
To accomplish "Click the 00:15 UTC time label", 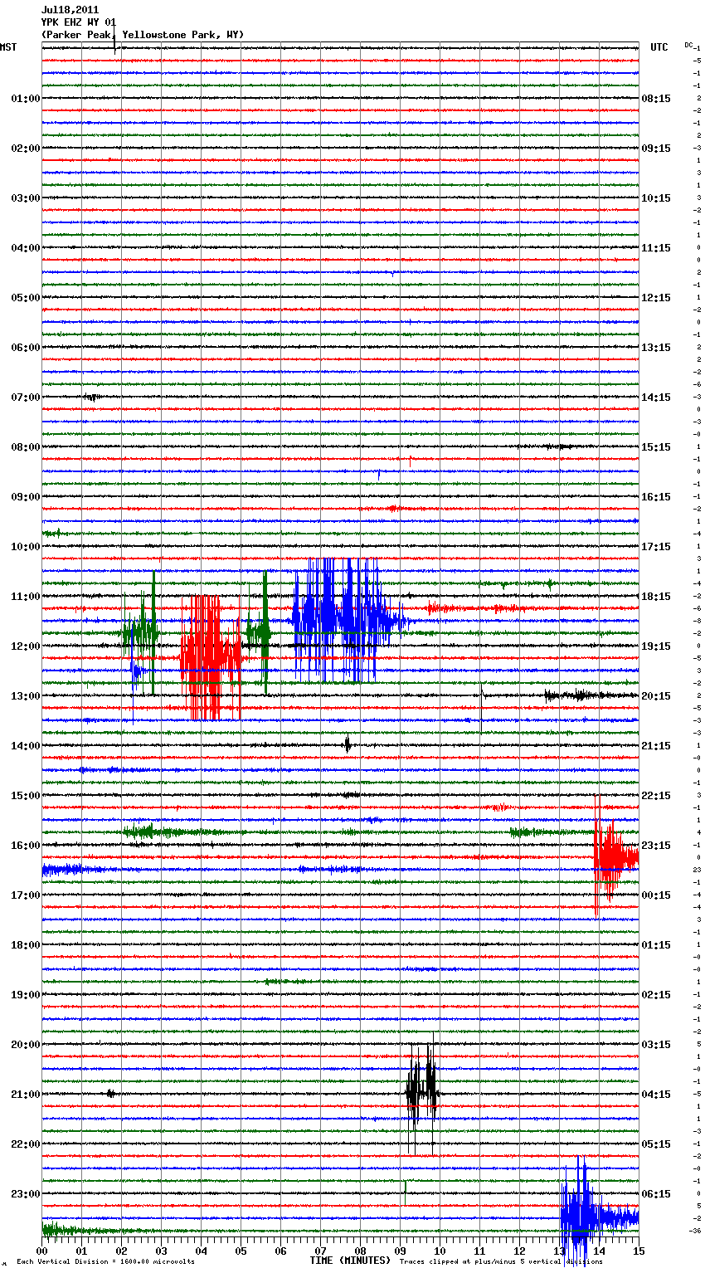I will 656,895.
